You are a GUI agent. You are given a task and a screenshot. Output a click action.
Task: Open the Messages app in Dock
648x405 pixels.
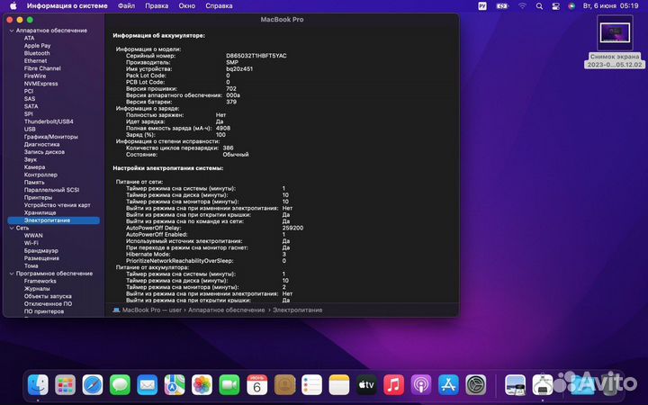point(120,385)
